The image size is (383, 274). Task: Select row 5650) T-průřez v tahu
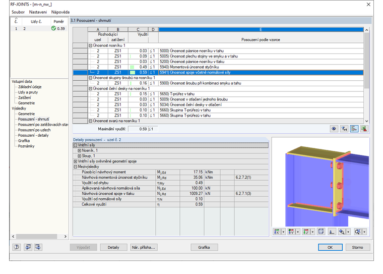coord(218,94)
